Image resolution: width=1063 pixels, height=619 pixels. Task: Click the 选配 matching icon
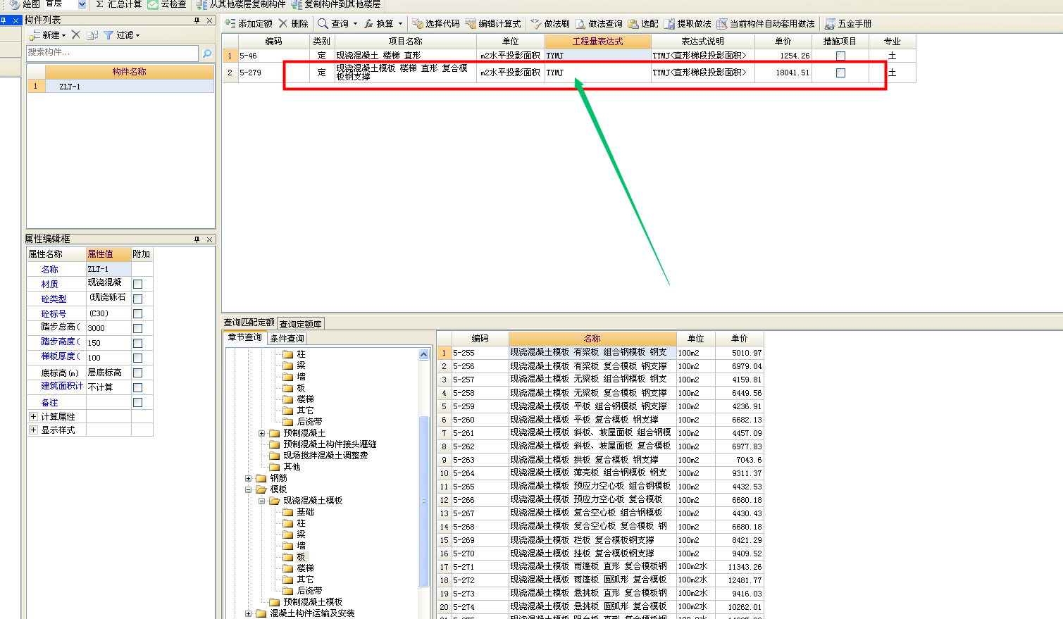633,23
